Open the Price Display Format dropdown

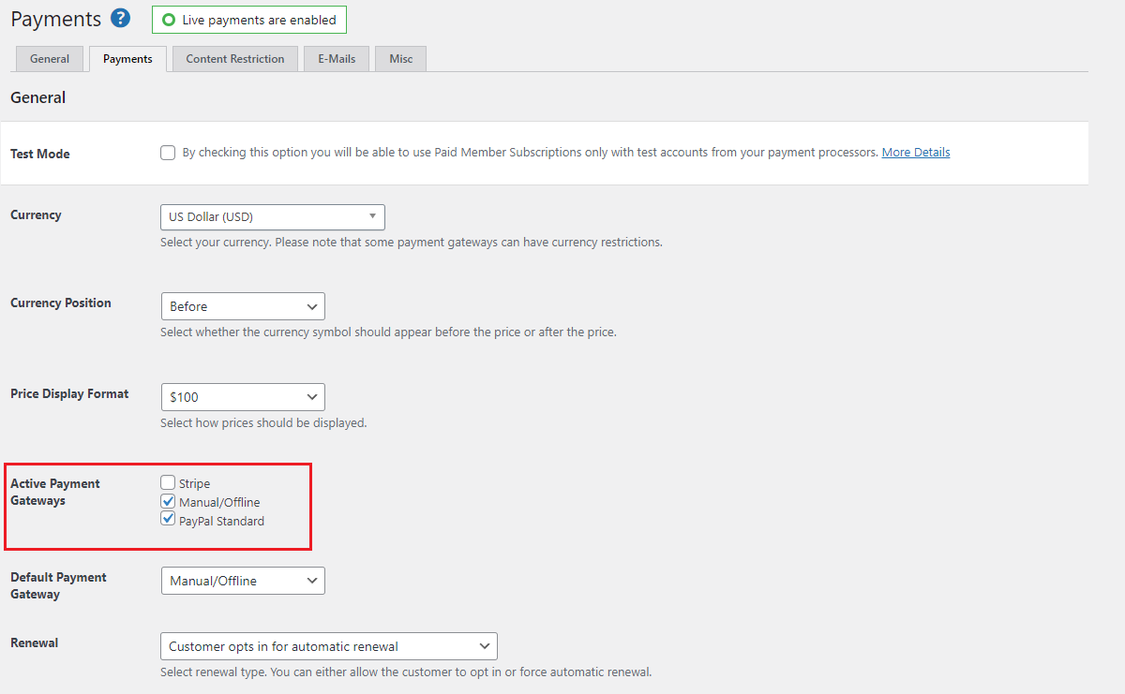click(243, 397)
